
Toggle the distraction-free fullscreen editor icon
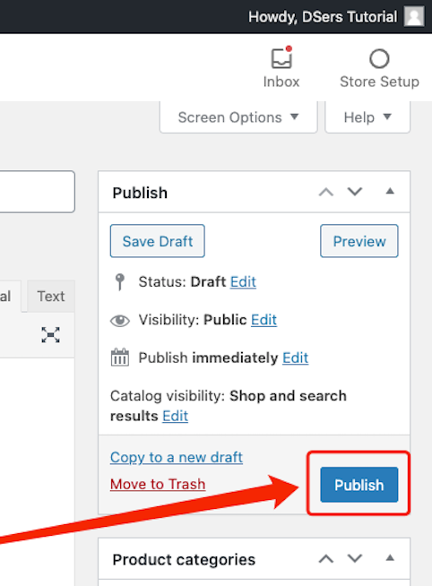tap(50, 334)
